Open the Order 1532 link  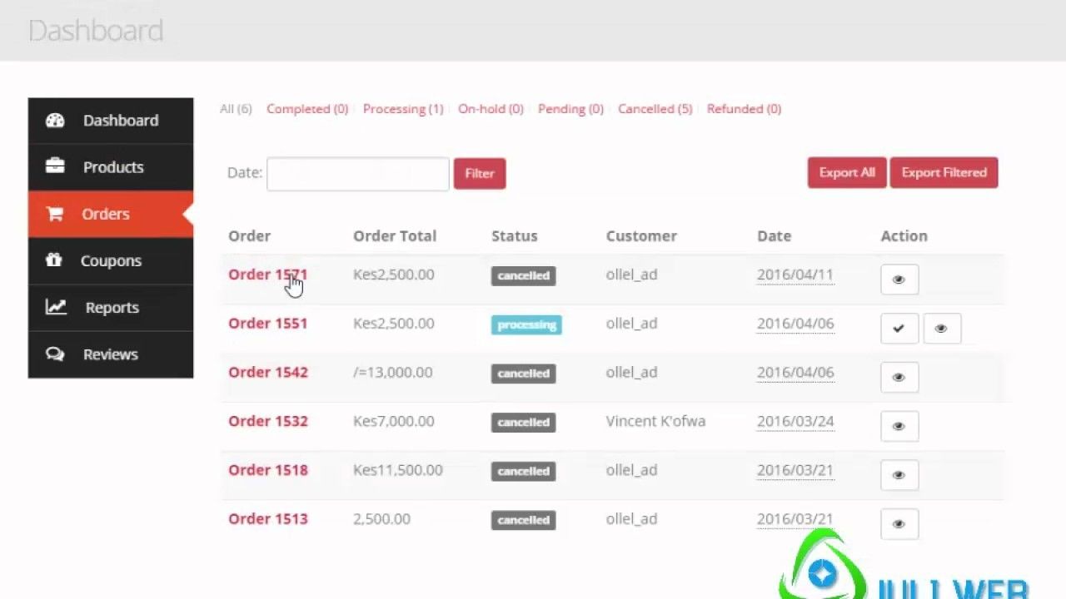268,421
